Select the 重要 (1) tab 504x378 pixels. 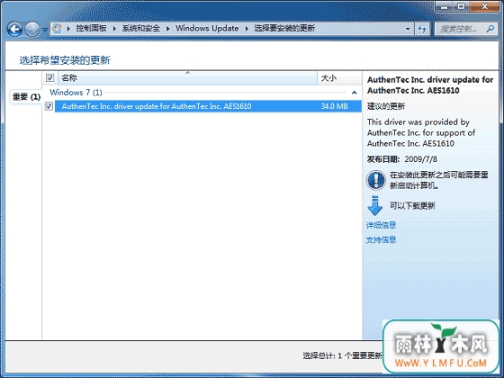[x=26, y=97]
